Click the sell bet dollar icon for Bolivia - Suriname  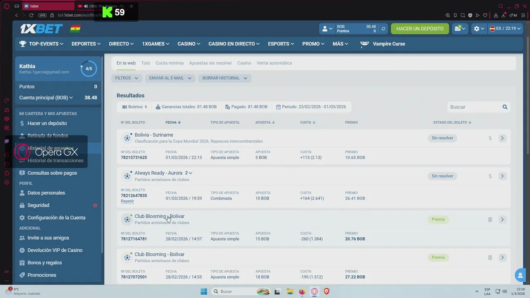[x=490, y=138]
